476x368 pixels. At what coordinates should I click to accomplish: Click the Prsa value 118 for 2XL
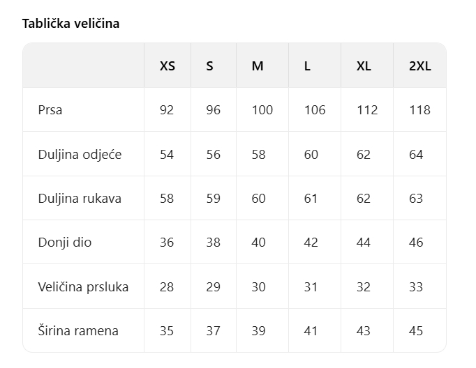(420, 110)
